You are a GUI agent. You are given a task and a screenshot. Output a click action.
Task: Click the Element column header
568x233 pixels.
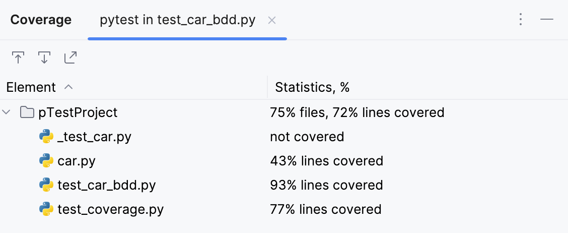click(x=31, y=87)
